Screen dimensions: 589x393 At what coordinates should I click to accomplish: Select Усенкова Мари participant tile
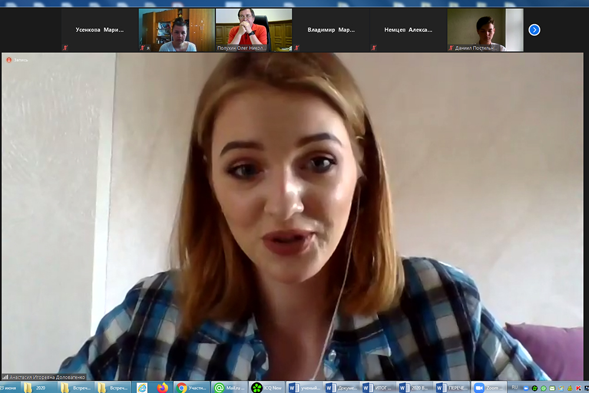click(99, 29)
